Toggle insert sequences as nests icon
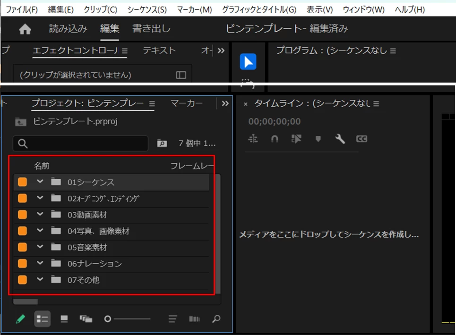Screen dimensions: 456x335 point(253,139)
